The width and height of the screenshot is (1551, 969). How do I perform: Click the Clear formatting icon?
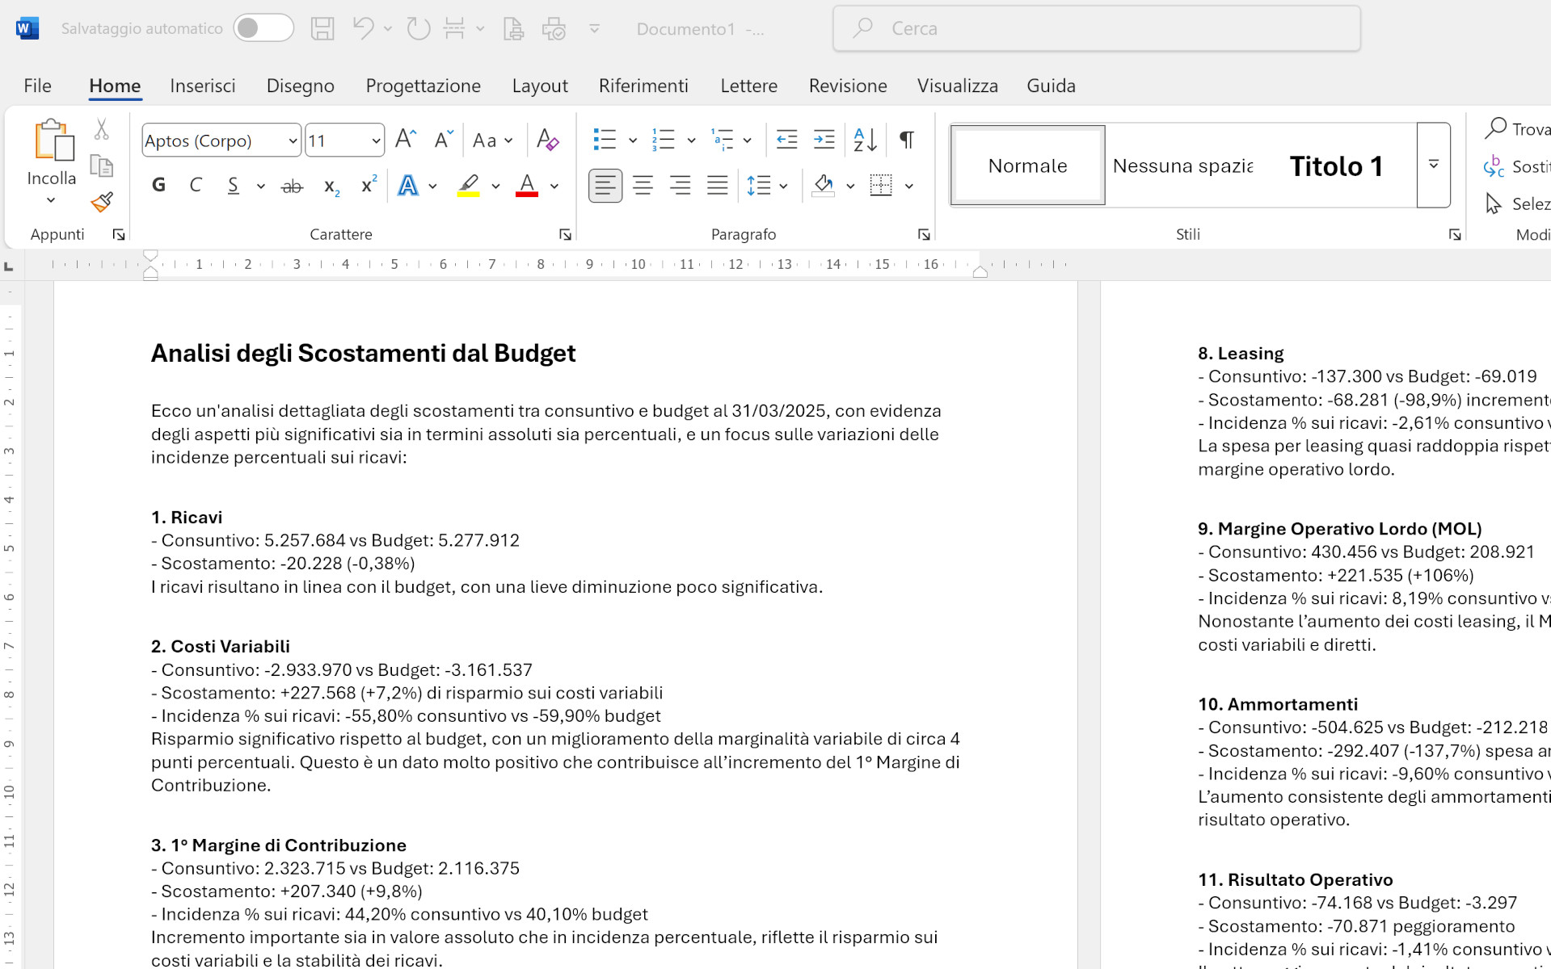click(548, 140)
